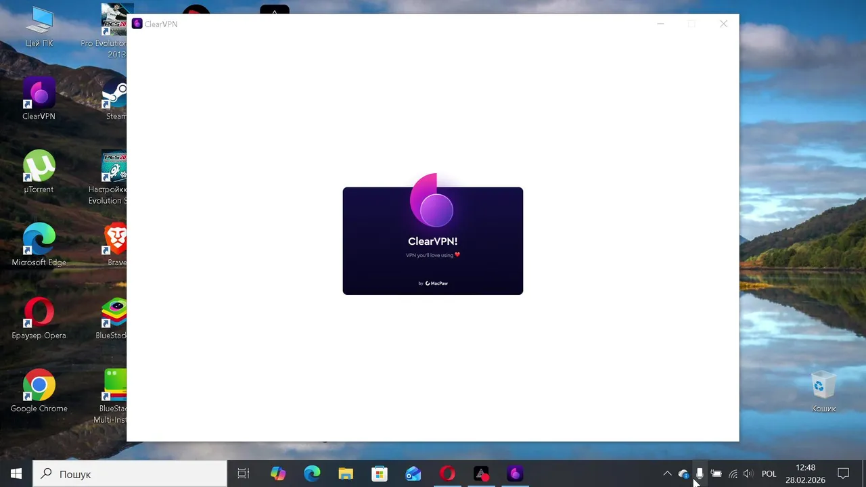Open the Windows Start menu
The width and height of the screenshot is (866, 487).
[16, 473]
